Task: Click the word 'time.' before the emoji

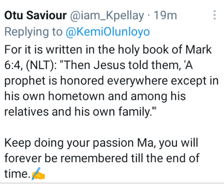Action: click(17, 174)
